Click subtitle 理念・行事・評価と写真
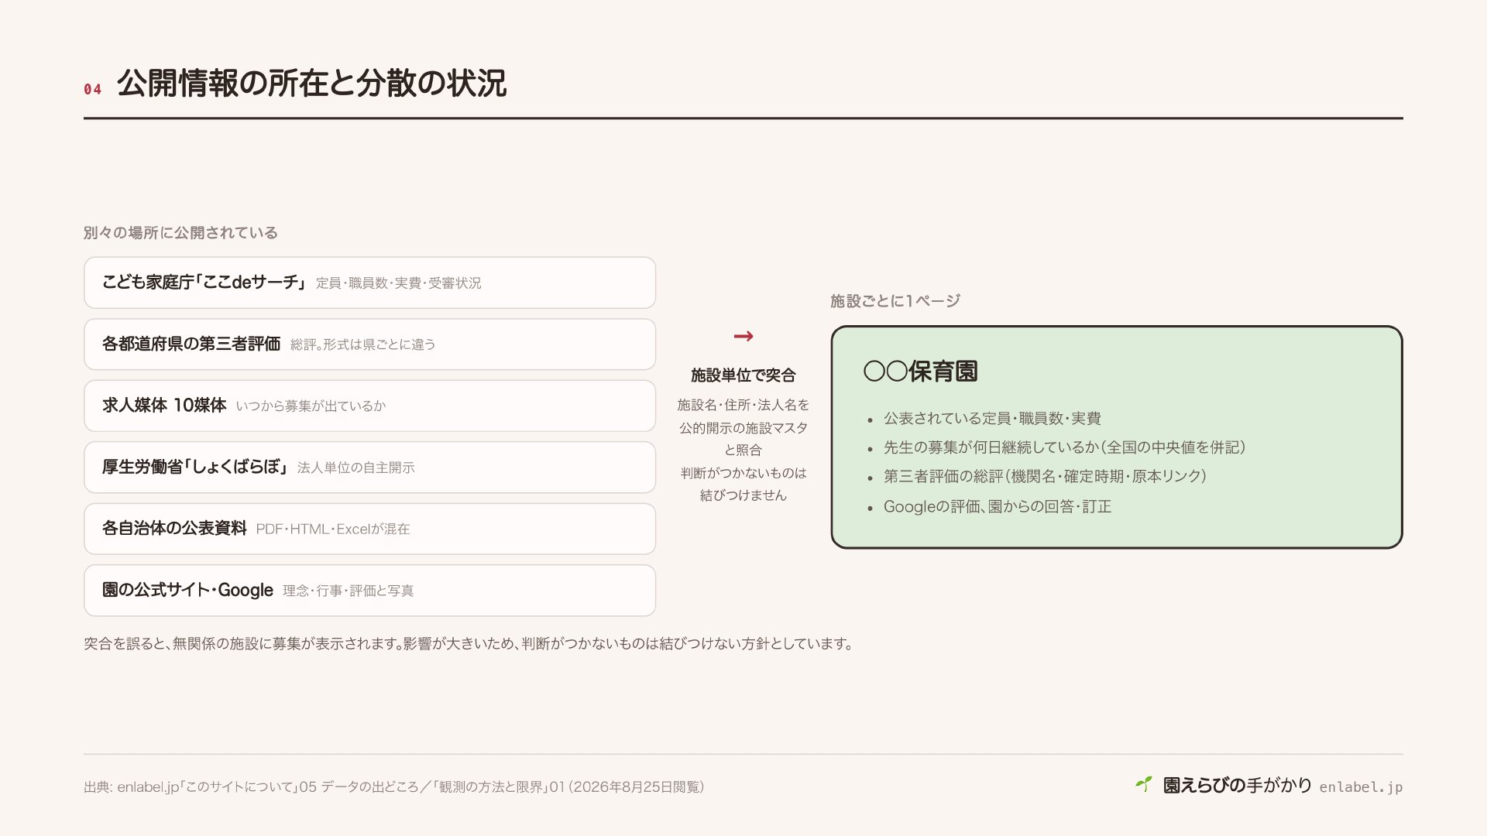The height and width of the screenshot is (836, 1487). [348, 591]
